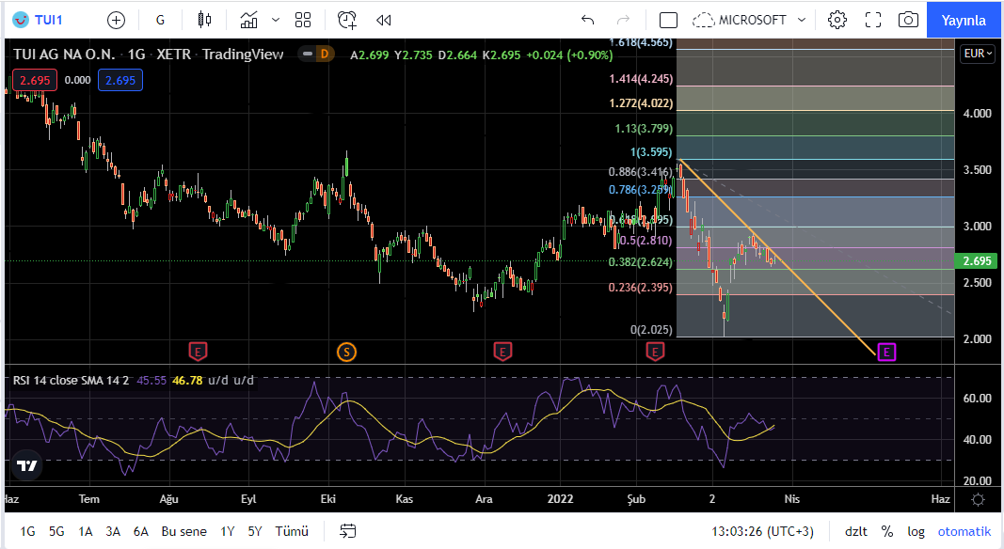Open the go to date picker
Viewport: 1004px width, 549px height.
[x=348, y=531]
